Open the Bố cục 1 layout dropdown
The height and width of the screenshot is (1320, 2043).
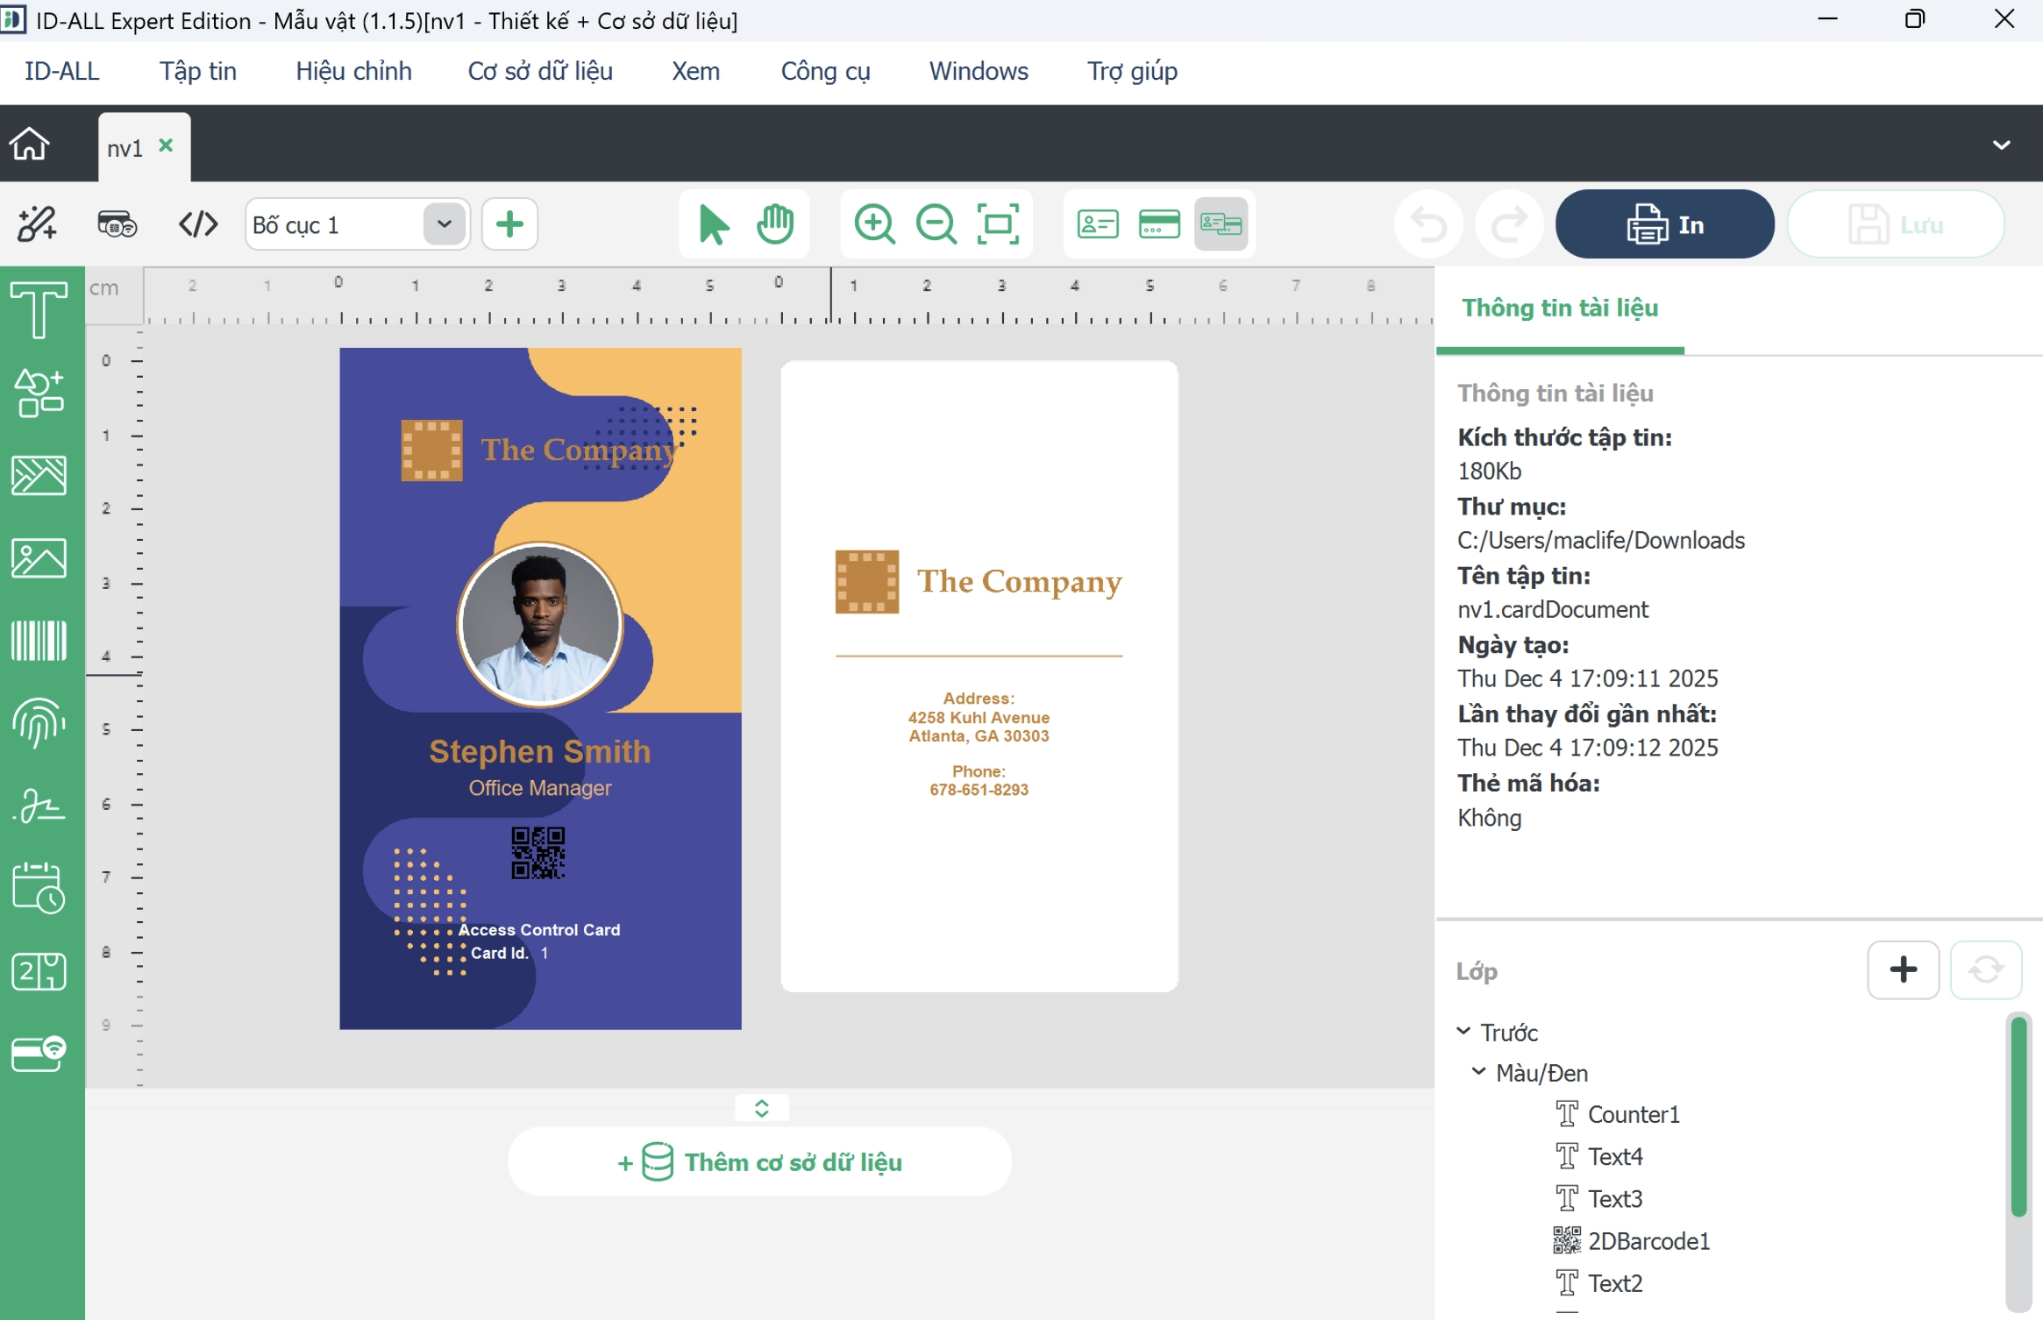pos(444,224)
